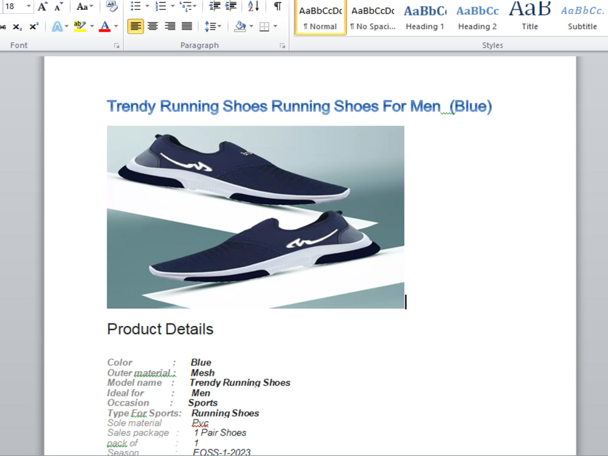This screenshot has height=456, width=608.
Task: Click the 'Ideal for' label text
Action: pos(125,393)
